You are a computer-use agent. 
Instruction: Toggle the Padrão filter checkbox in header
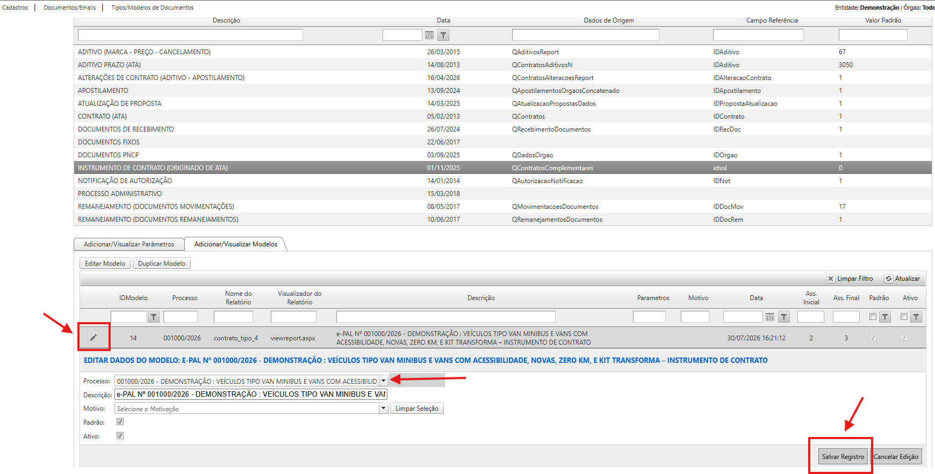point(873,317)
